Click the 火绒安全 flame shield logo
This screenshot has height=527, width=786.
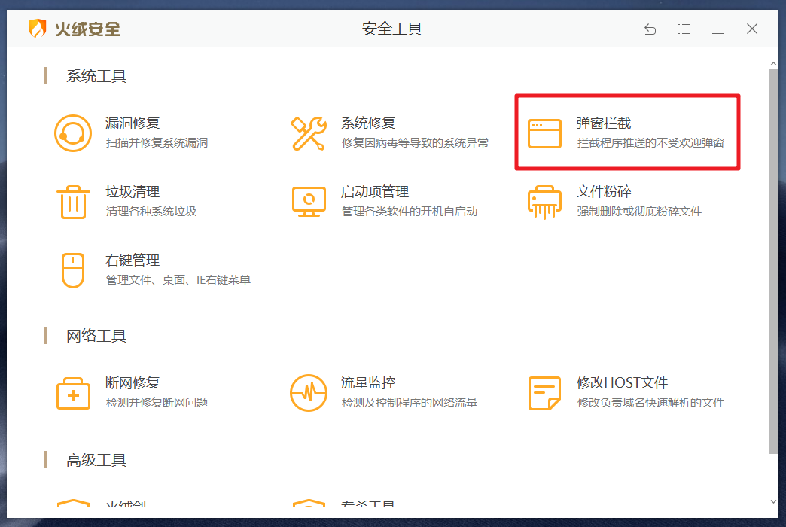point(38,29)
